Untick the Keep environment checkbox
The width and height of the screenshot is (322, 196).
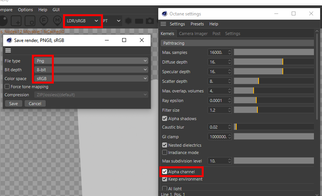coord(164,179)
